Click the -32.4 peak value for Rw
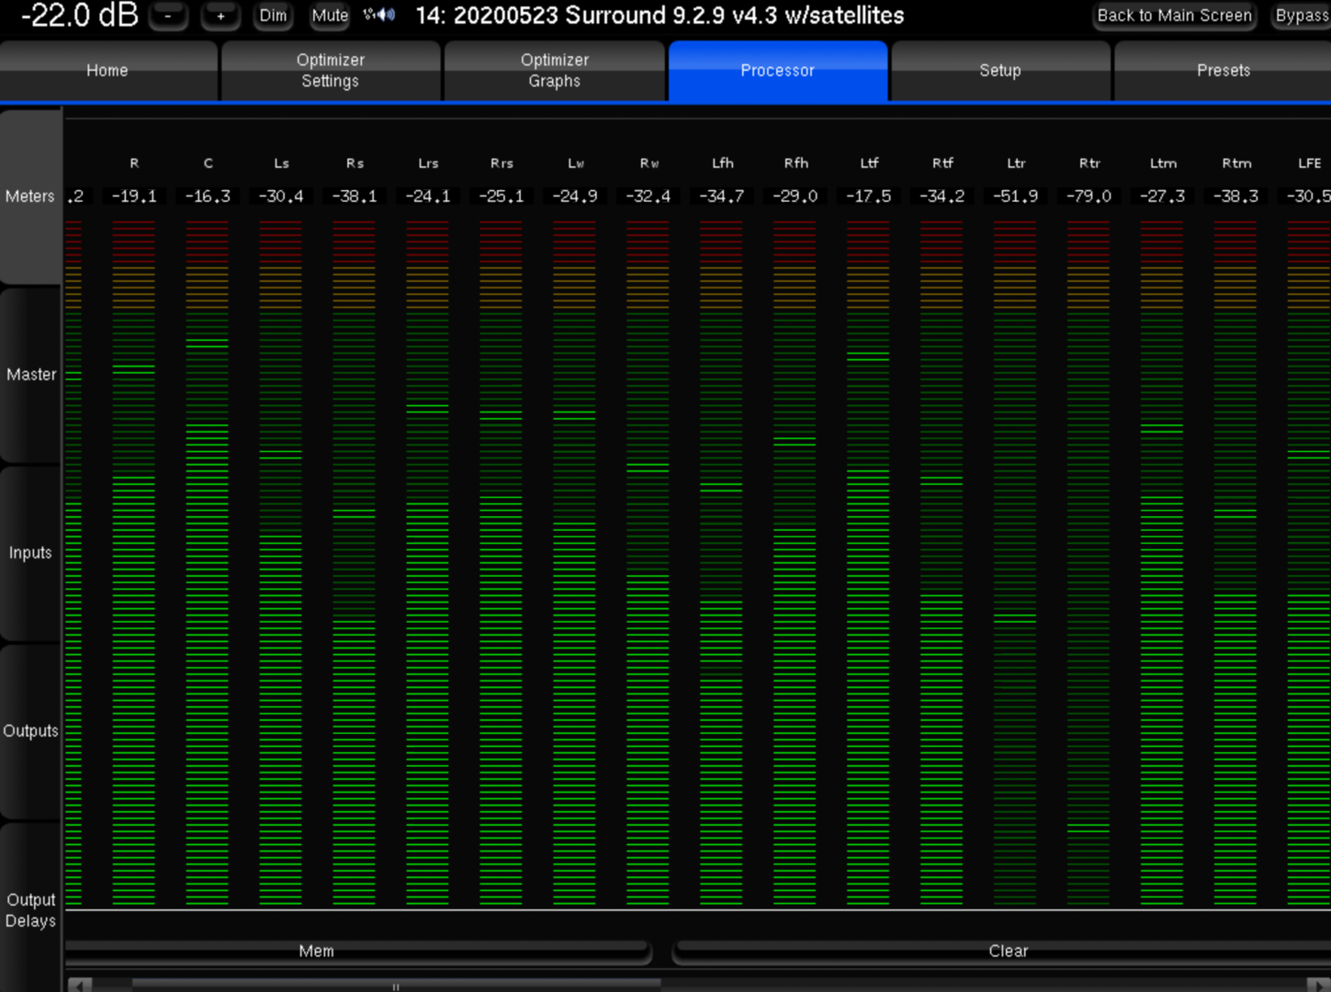Viewport: 1331px width, 992px height. [x=649, y=197]
